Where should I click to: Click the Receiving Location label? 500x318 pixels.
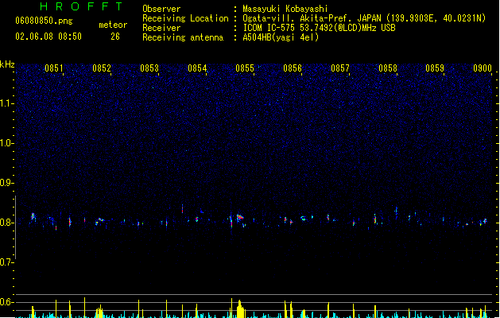click(185, 18)
